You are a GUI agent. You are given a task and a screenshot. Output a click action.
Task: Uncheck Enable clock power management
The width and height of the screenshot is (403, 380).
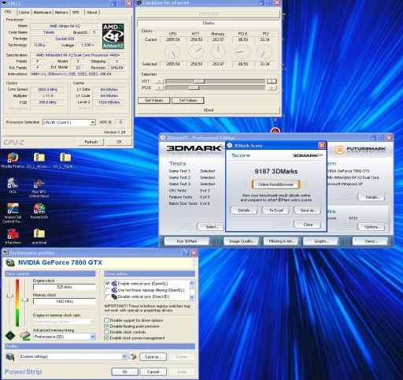pyautogui.click(x=106, y=338)
